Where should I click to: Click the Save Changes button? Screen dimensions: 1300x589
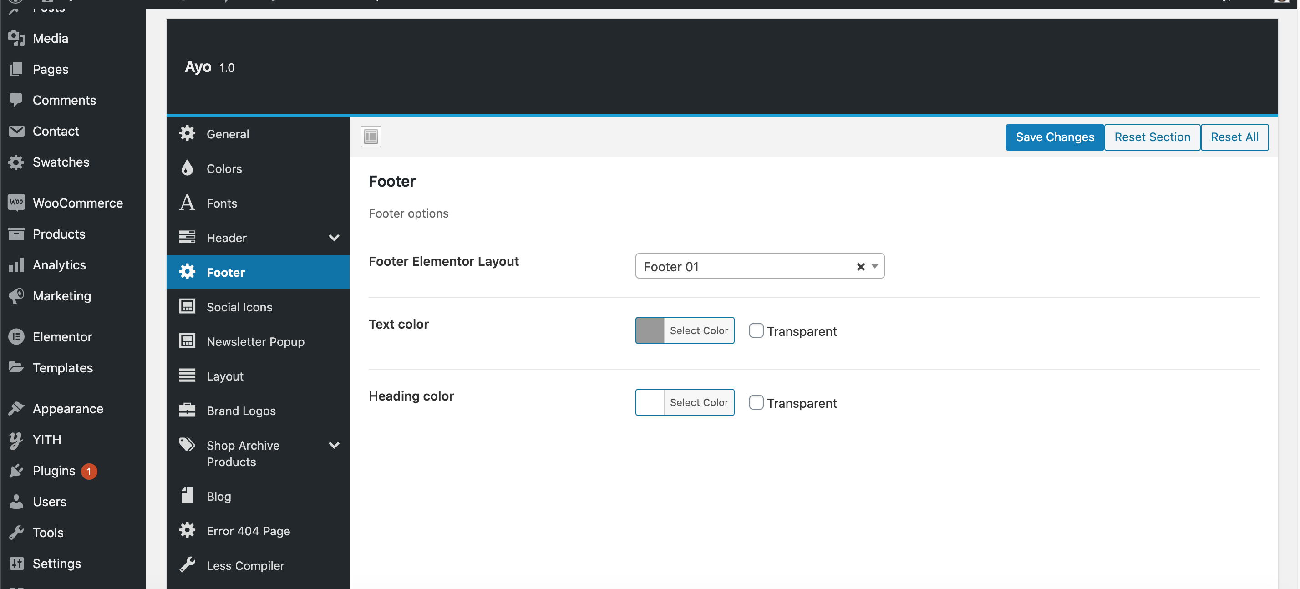point(1054,137)
